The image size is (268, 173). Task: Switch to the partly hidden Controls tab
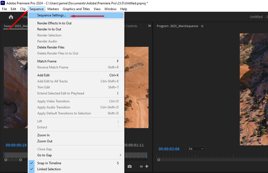(131, 26)
